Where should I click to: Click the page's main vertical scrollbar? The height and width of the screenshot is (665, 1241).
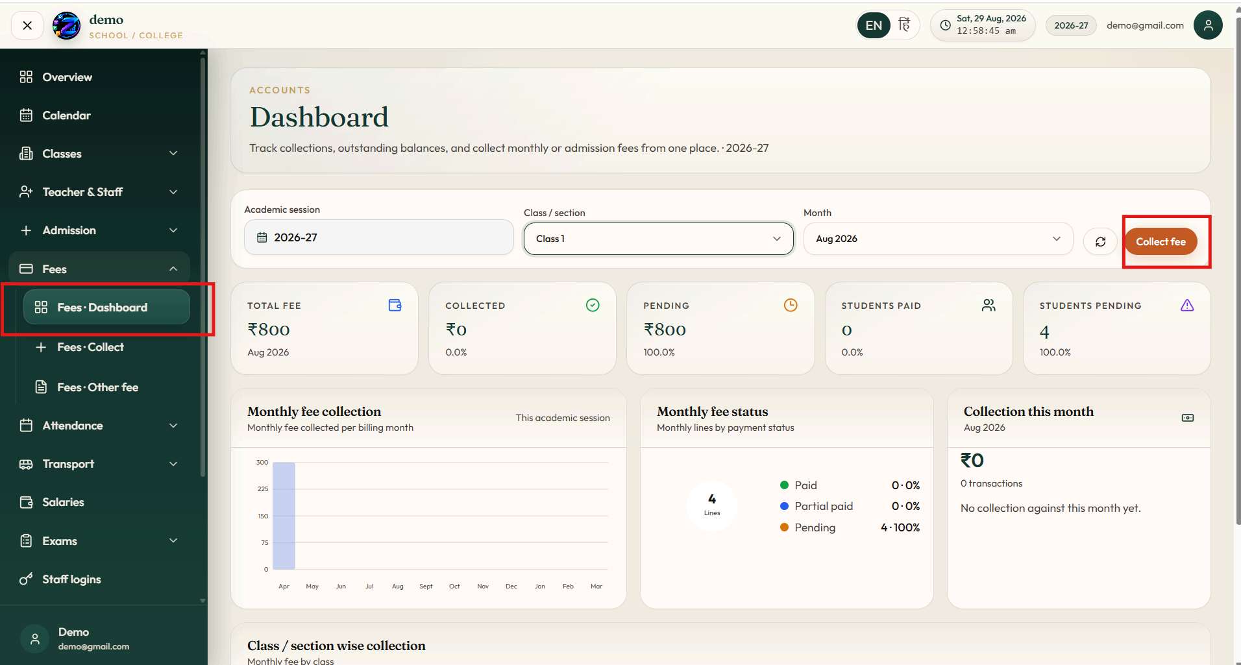point(1238,272)
